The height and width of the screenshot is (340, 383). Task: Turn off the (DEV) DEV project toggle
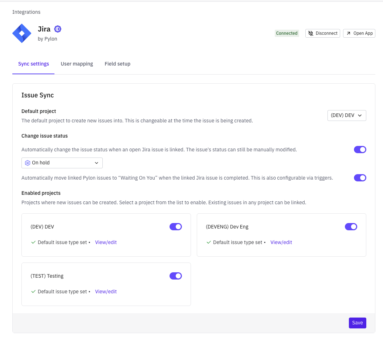click(176, 227)
